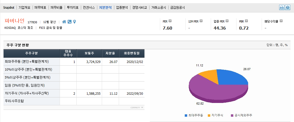Open the help icon beside 12M PER
This screenshot has height=122, width=294.
(201, 21)
